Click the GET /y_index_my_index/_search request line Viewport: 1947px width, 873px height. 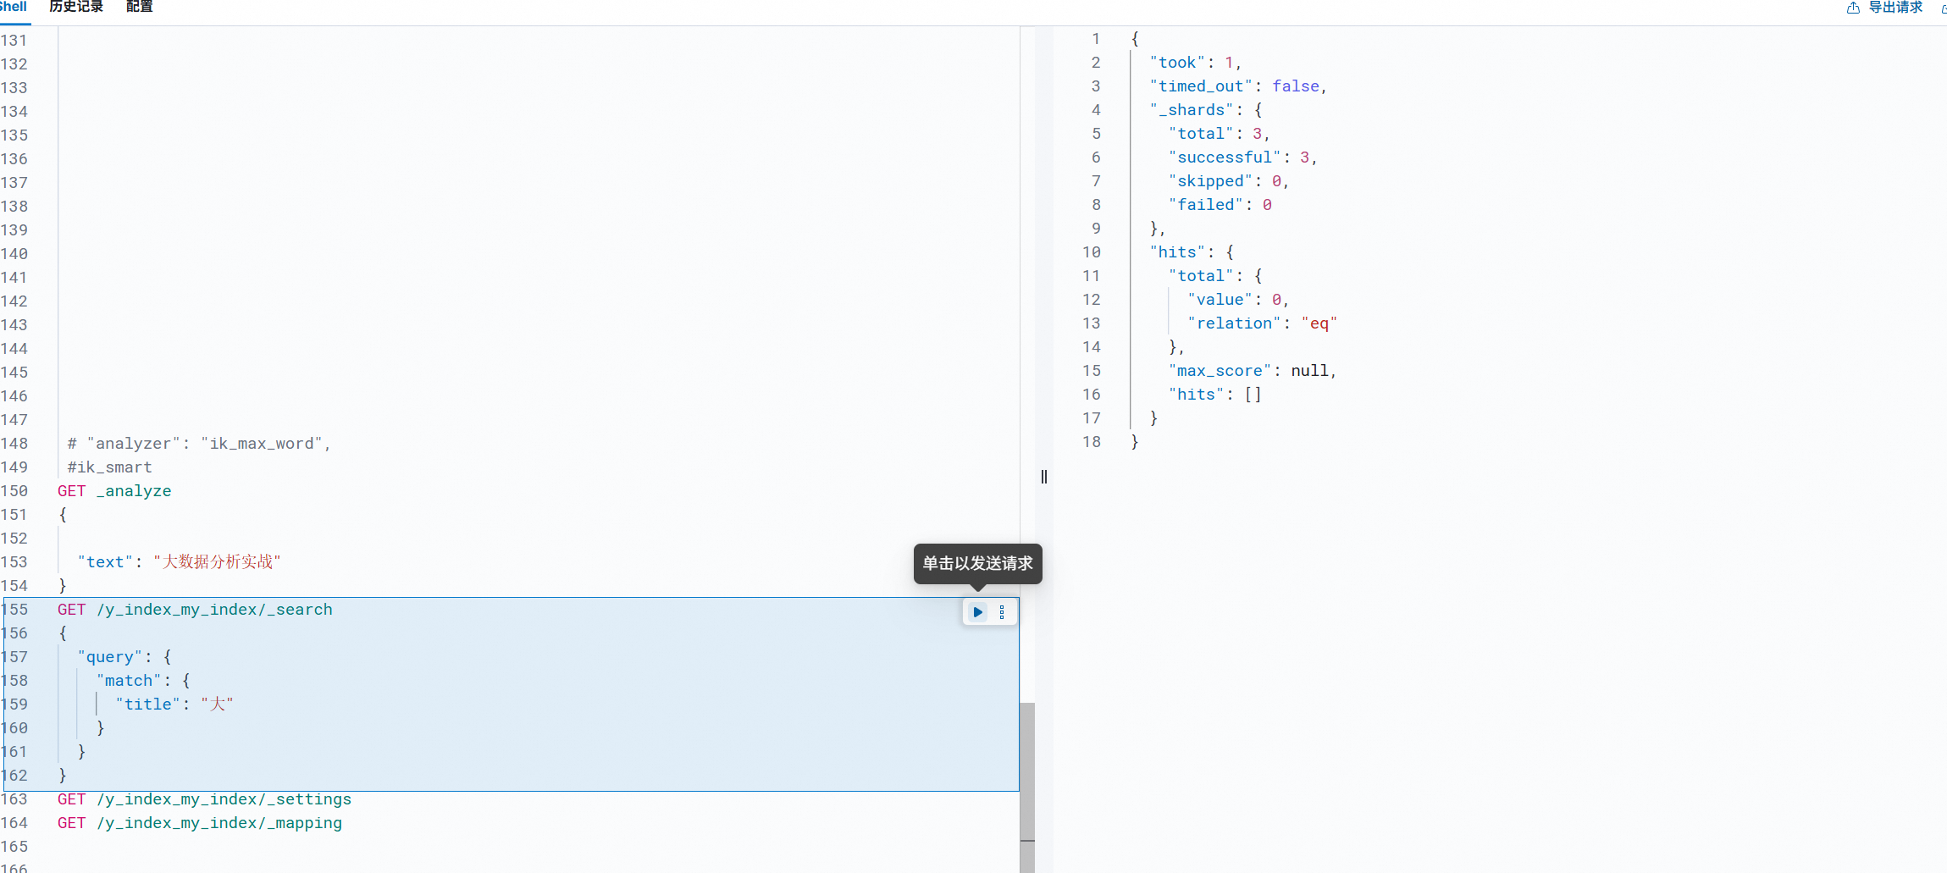pos(196,609)
